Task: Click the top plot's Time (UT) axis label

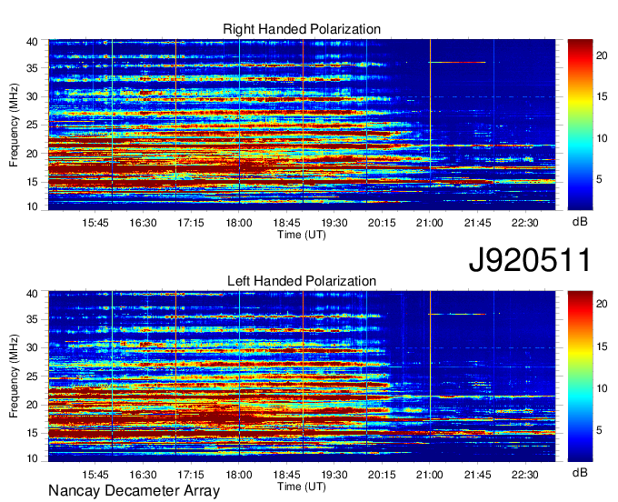Action: (302, 235)
